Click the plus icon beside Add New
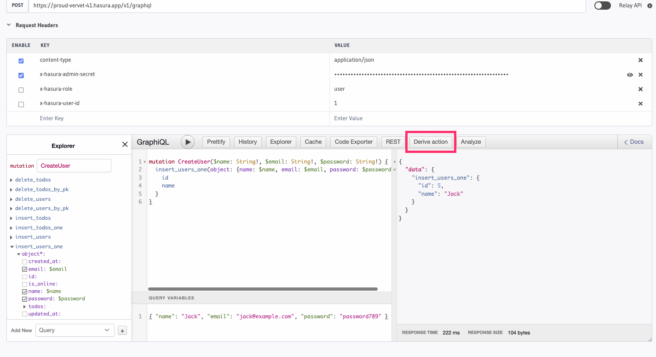The image size is (656, 357). 122,331
